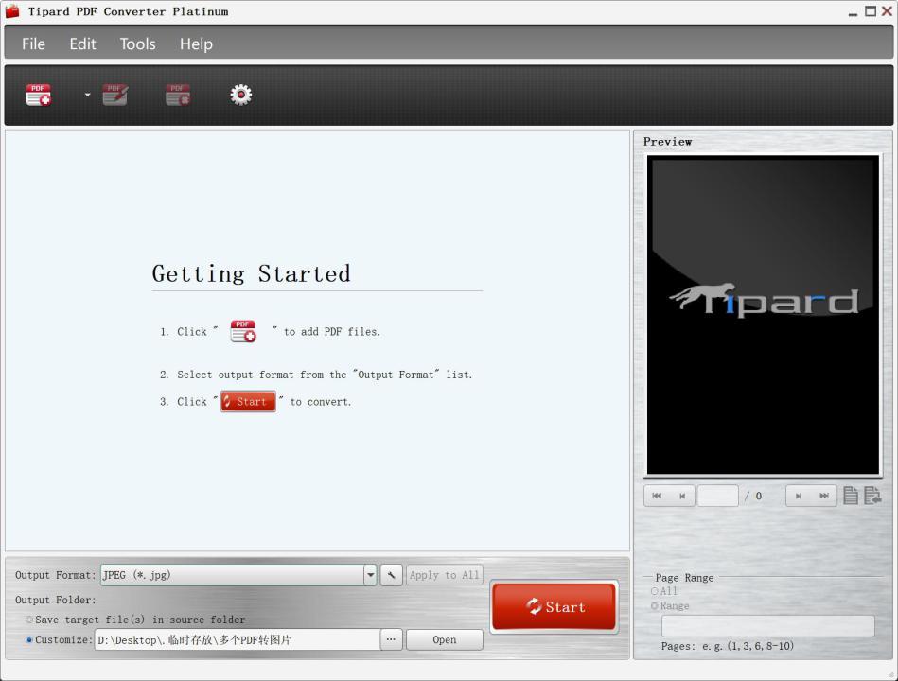Go to the next page in preview
Image resolution: width=898 pixels, height=681 pixels.
[x=798, y=496]
